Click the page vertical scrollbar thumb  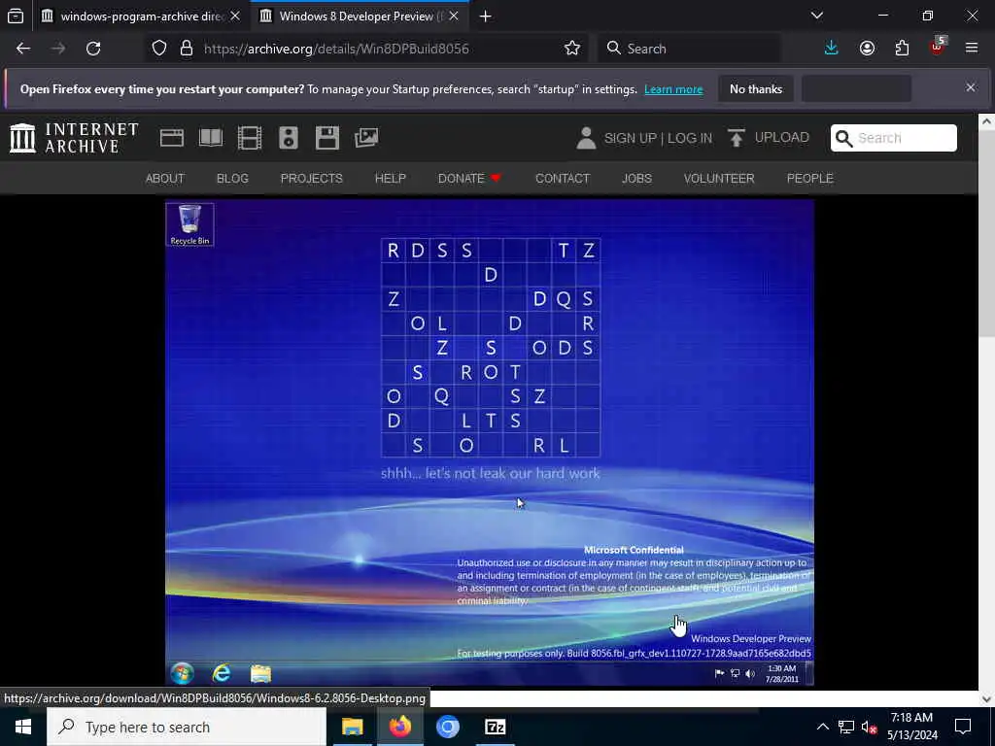click(986, 233)
